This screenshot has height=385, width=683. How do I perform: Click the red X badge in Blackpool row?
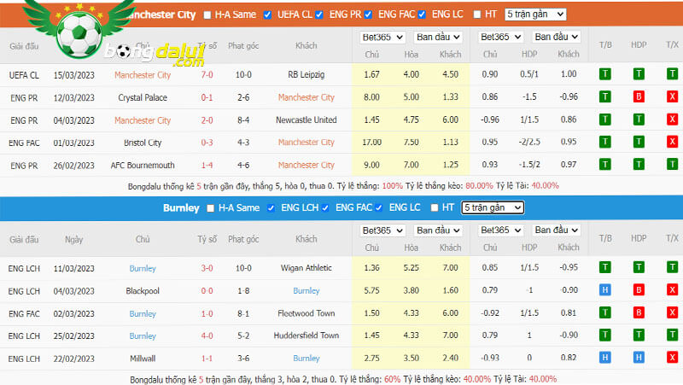(x=672, y=290)
